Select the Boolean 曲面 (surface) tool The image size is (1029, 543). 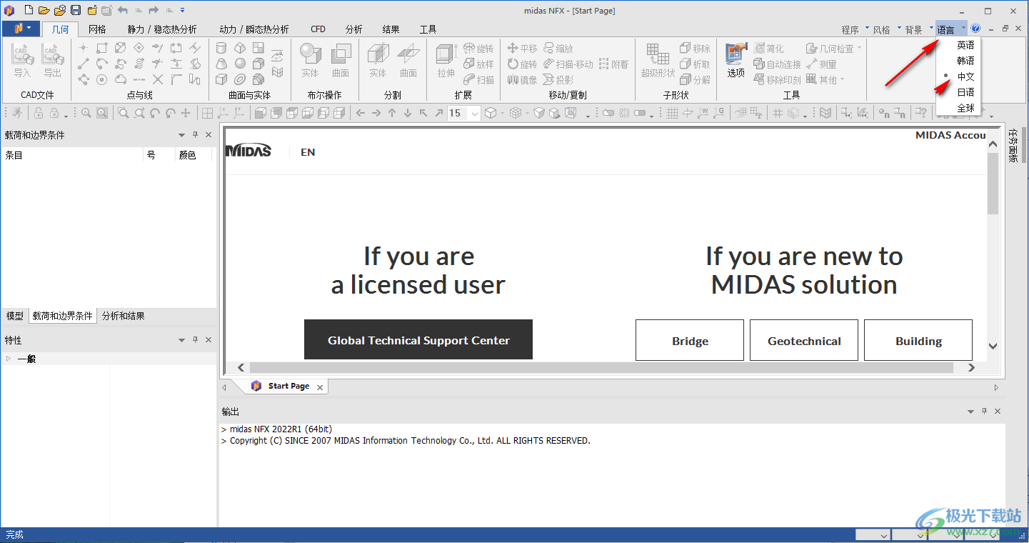tap(341, 61)
